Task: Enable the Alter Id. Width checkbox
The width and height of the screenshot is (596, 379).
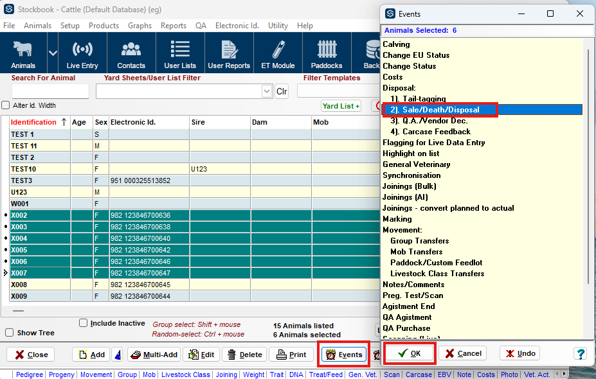Action: pos(6,105)
